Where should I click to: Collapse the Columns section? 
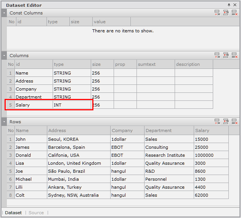(4, 56)
